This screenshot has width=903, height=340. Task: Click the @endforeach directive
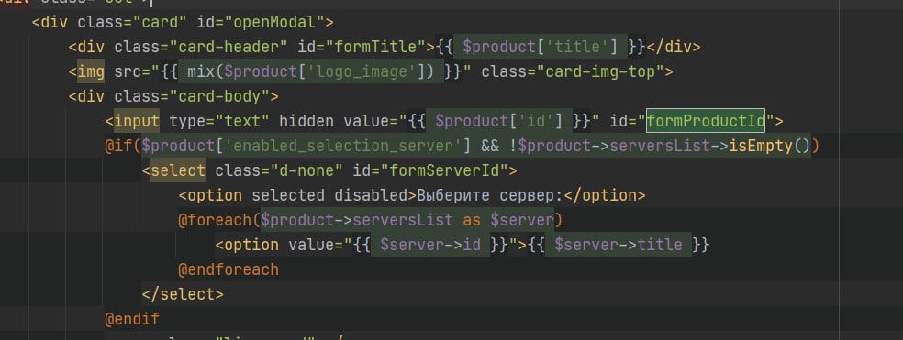[229, 269]
